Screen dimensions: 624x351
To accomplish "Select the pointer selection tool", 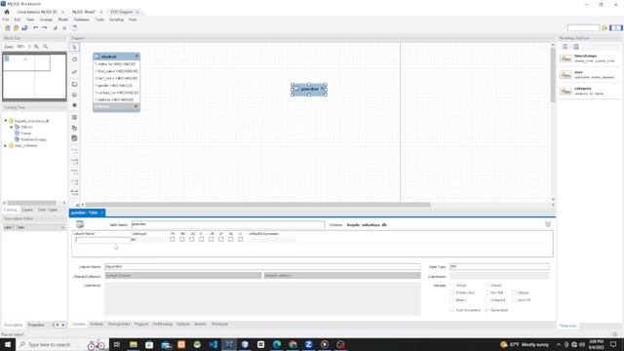I will [x=74, y=47].
